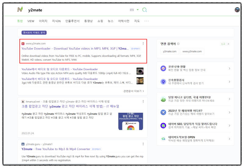This screenshot has height=168, width=244.
Task: Open the 인플루언서 tab
Action: tap(72, 21)
